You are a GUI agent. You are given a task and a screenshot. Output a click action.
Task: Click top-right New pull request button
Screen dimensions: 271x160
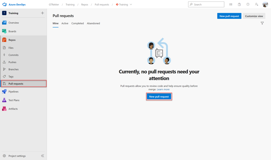point(229,16)
